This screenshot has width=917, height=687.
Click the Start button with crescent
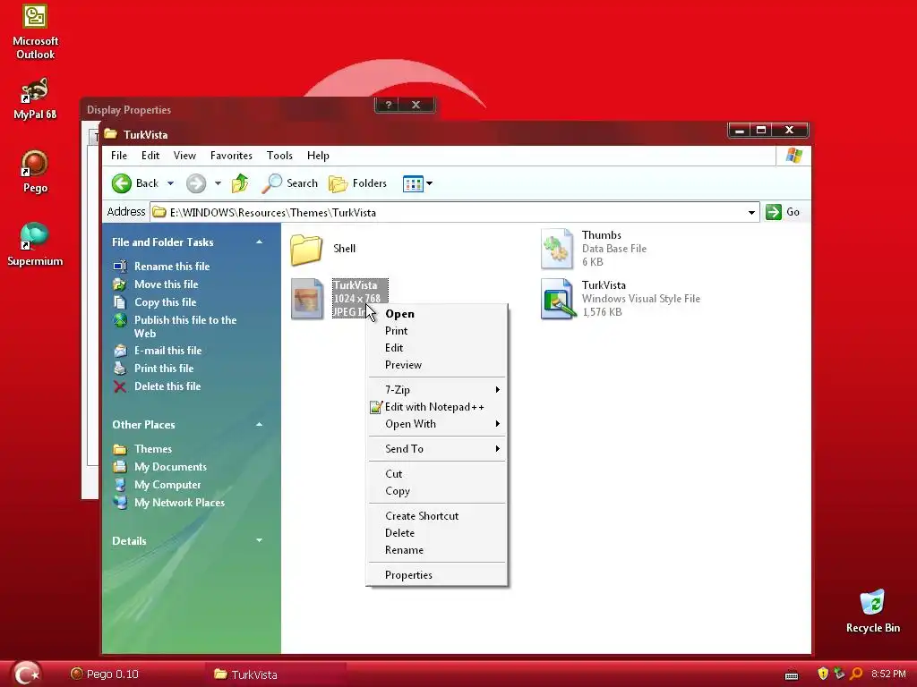[x=26, y=674]
